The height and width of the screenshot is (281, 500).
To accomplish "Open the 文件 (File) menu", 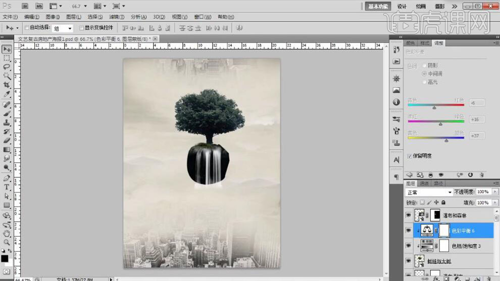I will [x=10, y=17].
